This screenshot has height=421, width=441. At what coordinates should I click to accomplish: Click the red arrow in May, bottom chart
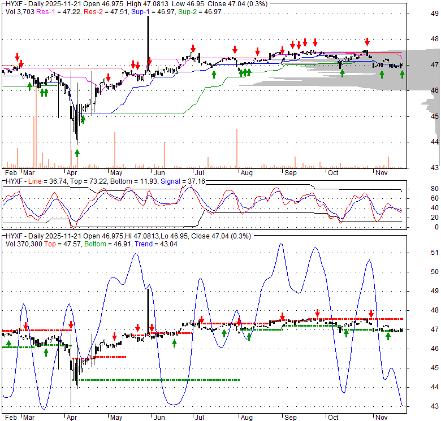(115, 335)
